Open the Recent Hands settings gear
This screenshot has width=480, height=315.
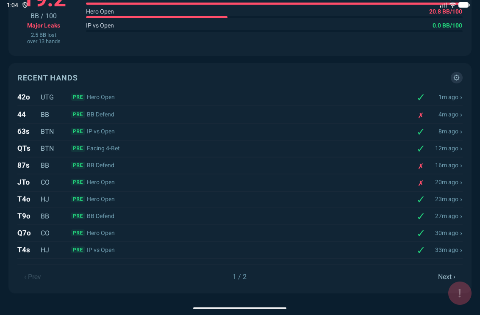click(456, 77)
